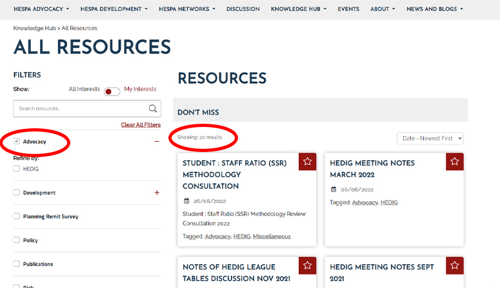Favorite HEDIG Meeting Notes Sept 2021 card
500x288 pixels.
click(x=455, y=265)
